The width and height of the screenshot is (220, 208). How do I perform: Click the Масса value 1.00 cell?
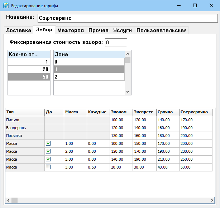pyautogui.click(x=76, y=143)
